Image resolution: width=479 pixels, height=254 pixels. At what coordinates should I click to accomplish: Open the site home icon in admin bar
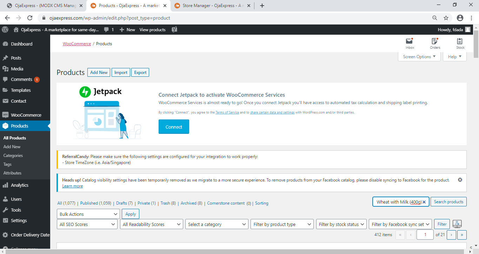tap(16, 30)
